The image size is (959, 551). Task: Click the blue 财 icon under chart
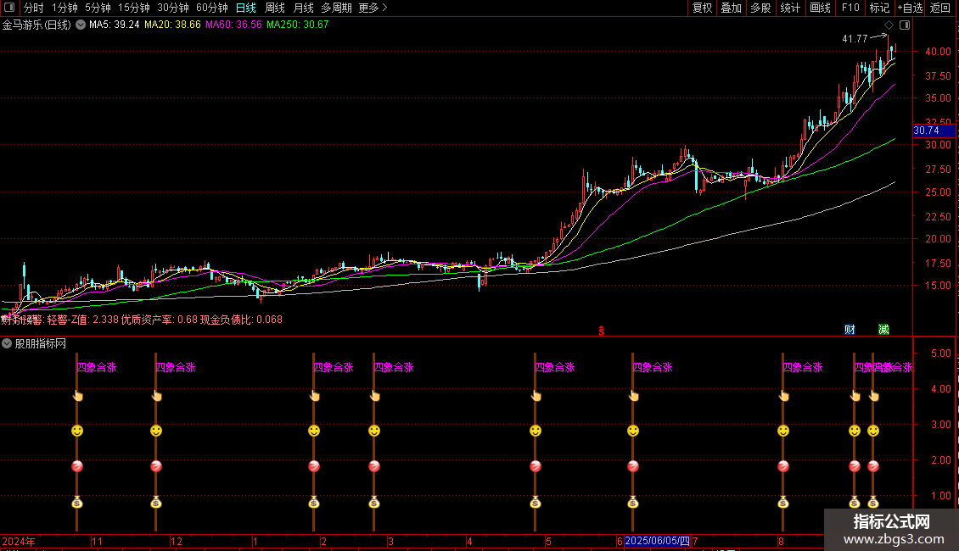850,329
